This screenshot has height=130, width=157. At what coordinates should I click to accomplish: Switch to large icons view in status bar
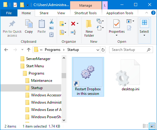(x=152, y=126)
